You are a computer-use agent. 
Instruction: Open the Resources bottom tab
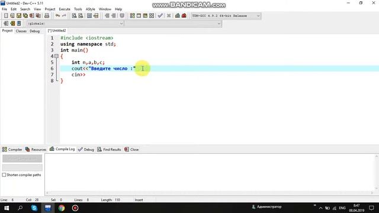(x=36, y=150)
